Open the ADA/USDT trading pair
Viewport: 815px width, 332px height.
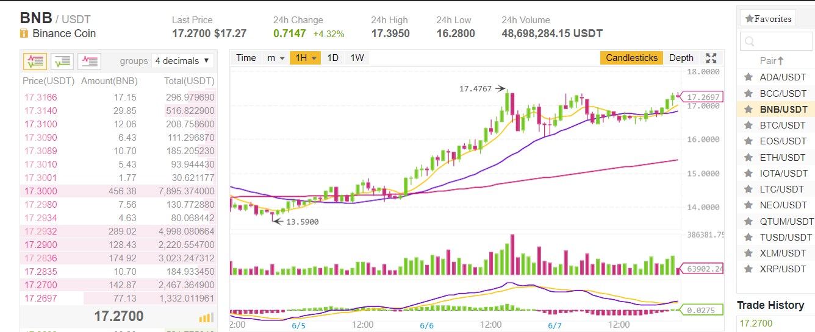click(783, 77)
